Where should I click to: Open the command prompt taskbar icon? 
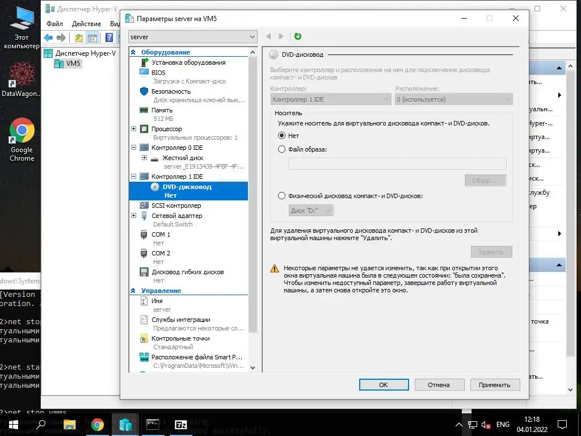153,425
